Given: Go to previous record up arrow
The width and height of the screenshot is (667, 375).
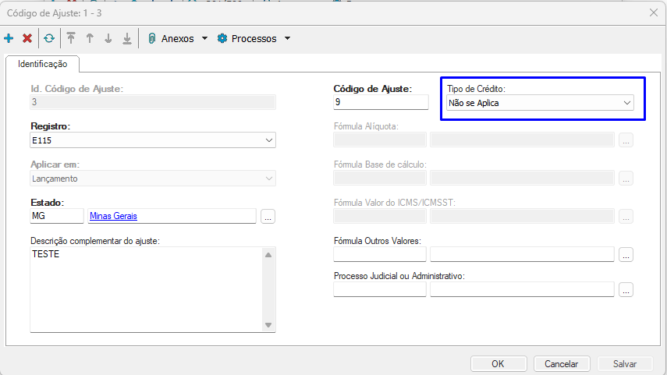Looking at the screenshot, I should click(x=90, y=38).
